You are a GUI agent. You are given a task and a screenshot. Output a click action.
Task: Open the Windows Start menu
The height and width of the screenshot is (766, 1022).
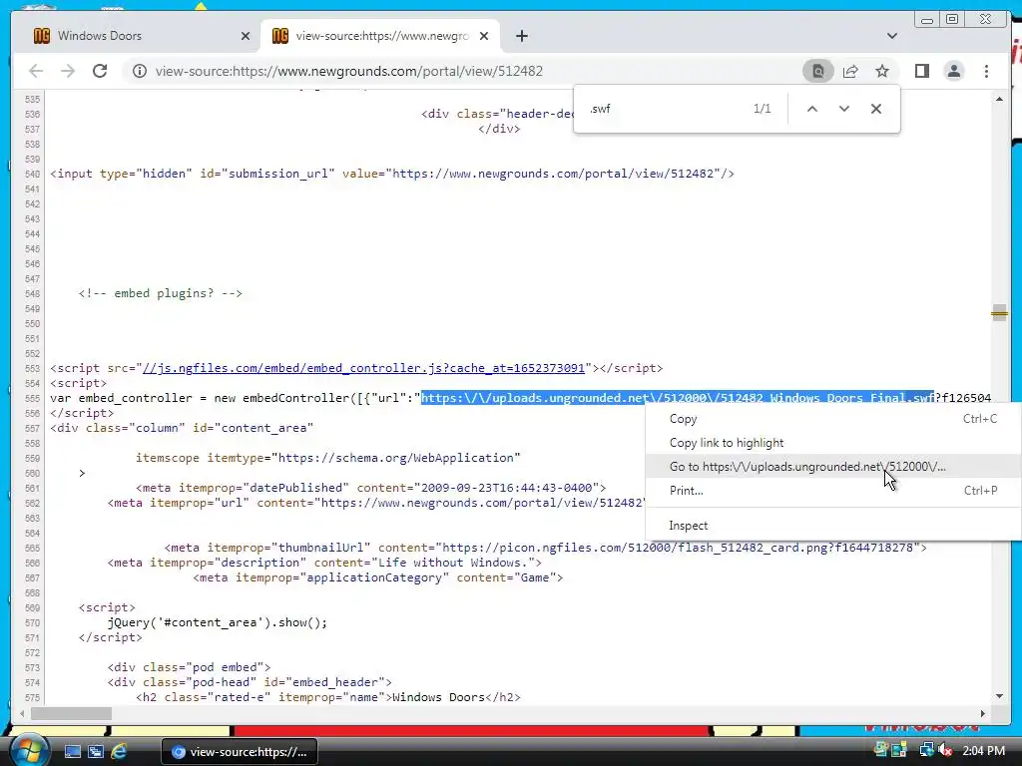pyautogui.click(x=29, y=750)
